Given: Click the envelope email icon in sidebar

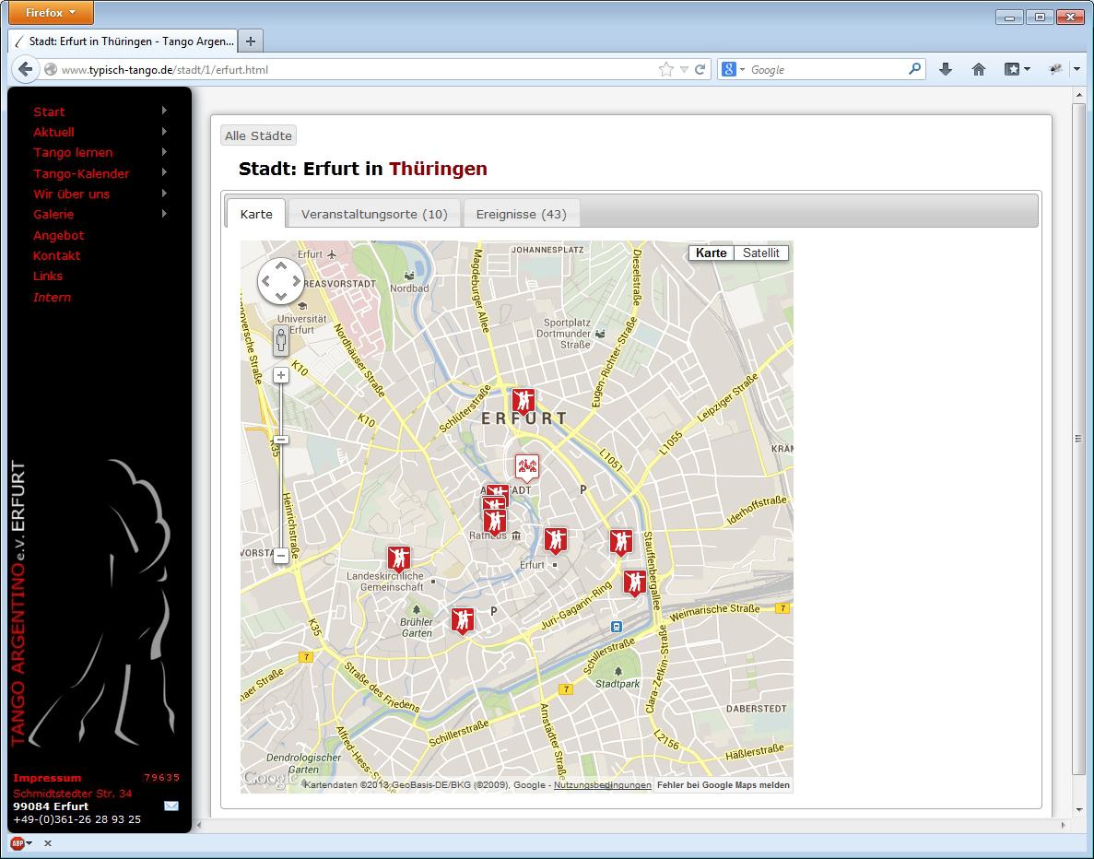Looking at the screenshot, I should (171, 806).
